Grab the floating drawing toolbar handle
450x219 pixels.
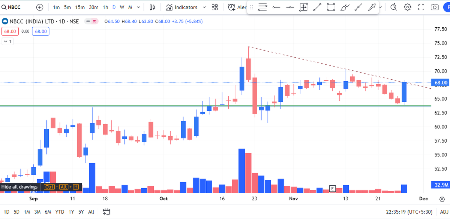(251, 7)
